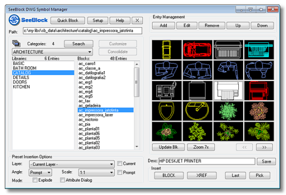Select the last blue figure thumbnail in second row

(x=259, y=70)
